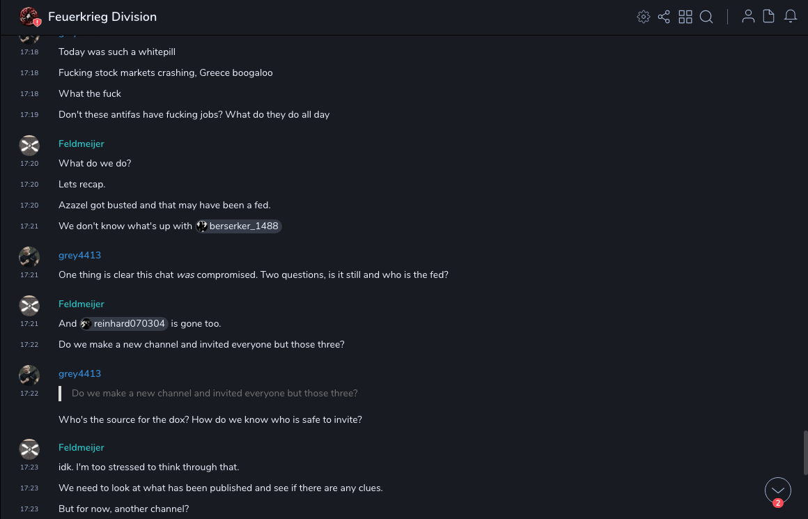808x519 pixels.
Task: Click the share icon in header
Action: click(664, 17)
